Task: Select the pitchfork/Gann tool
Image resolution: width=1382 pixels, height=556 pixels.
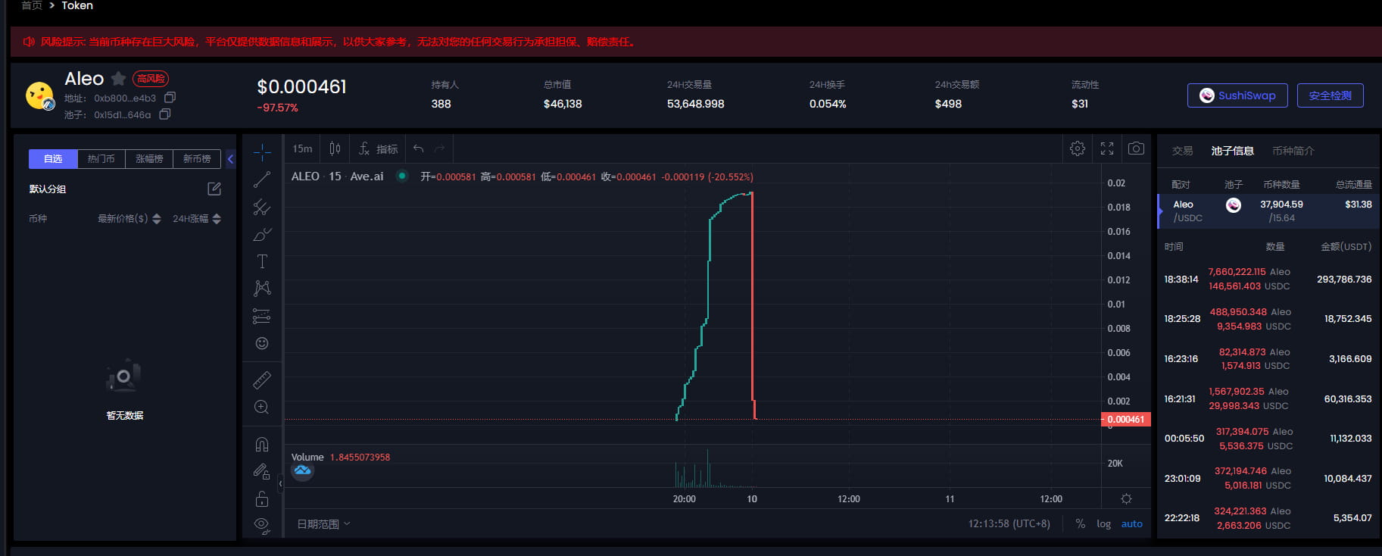Action: pos(262,207)
